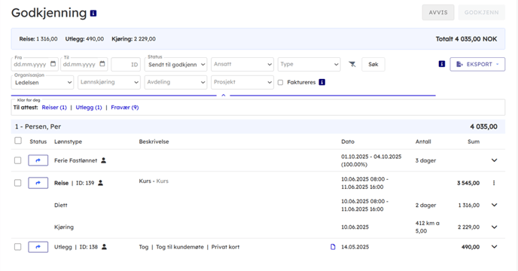Click forward status icon on Reise ID 139

[38, 183]
